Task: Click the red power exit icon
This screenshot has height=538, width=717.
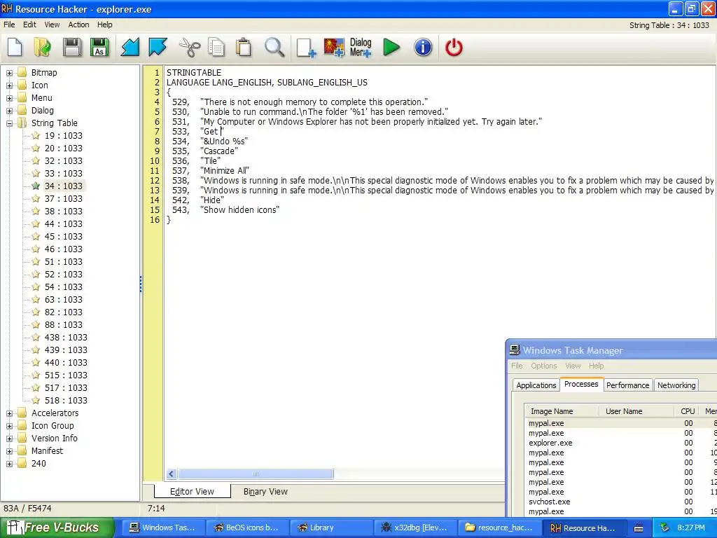Action: (454, 47)
